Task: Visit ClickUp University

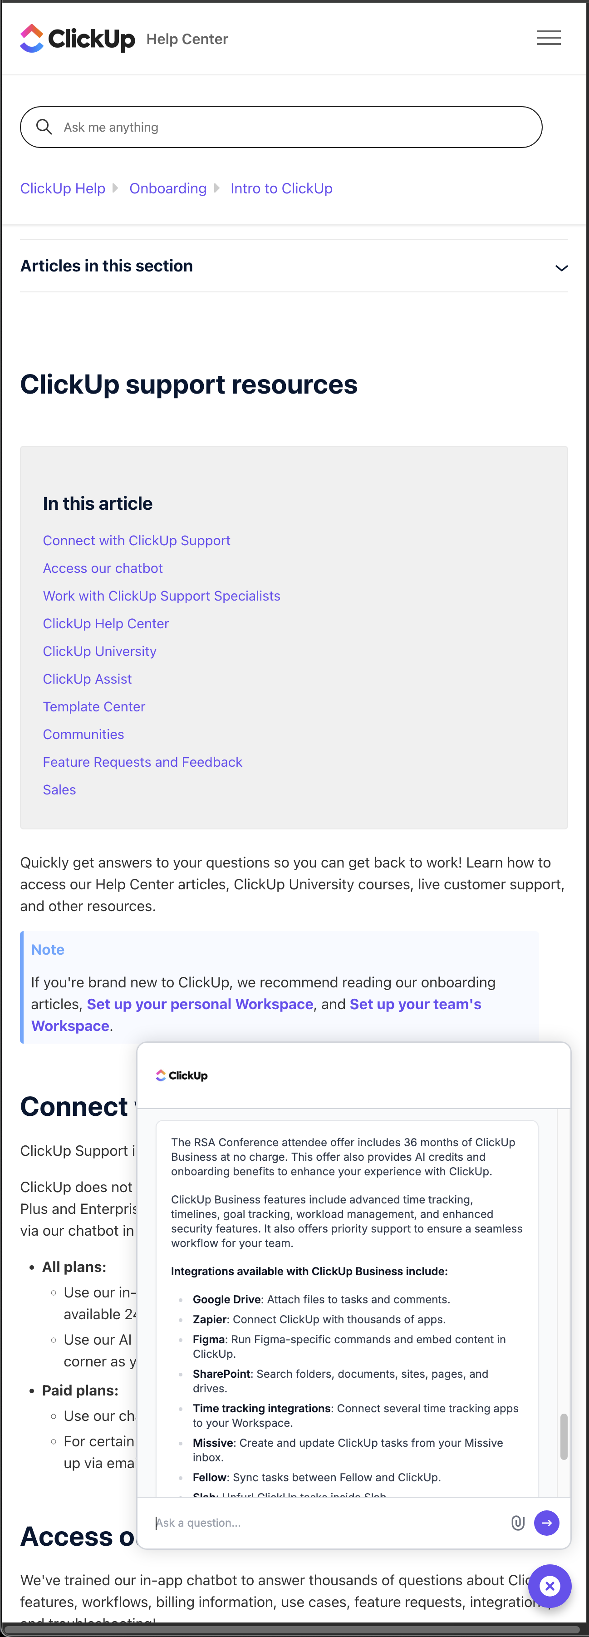Action: [99, 651]
